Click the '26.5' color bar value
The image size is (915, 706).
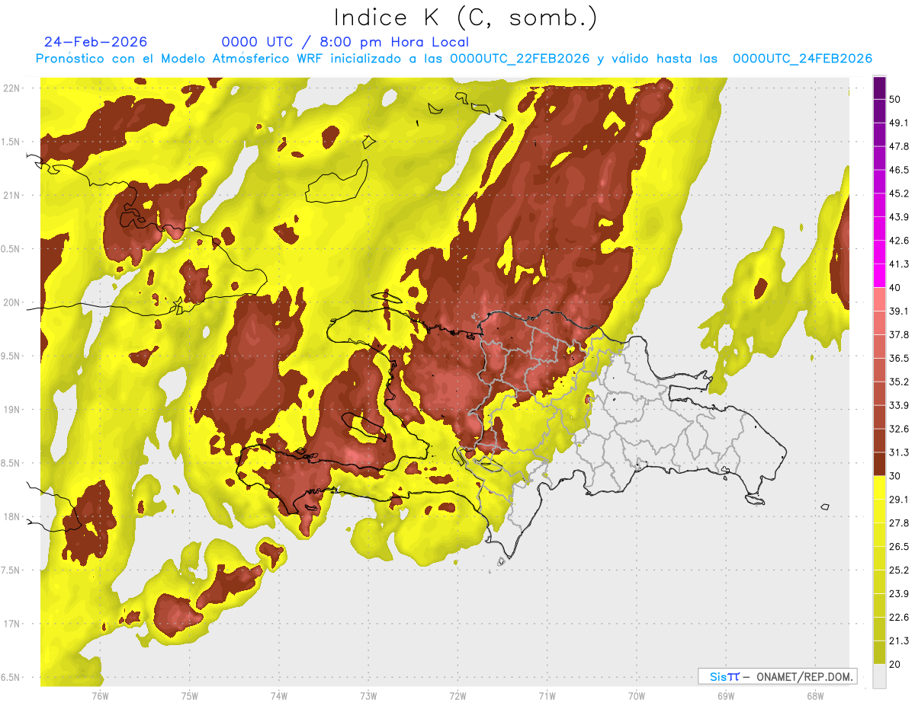click(899, 547)
